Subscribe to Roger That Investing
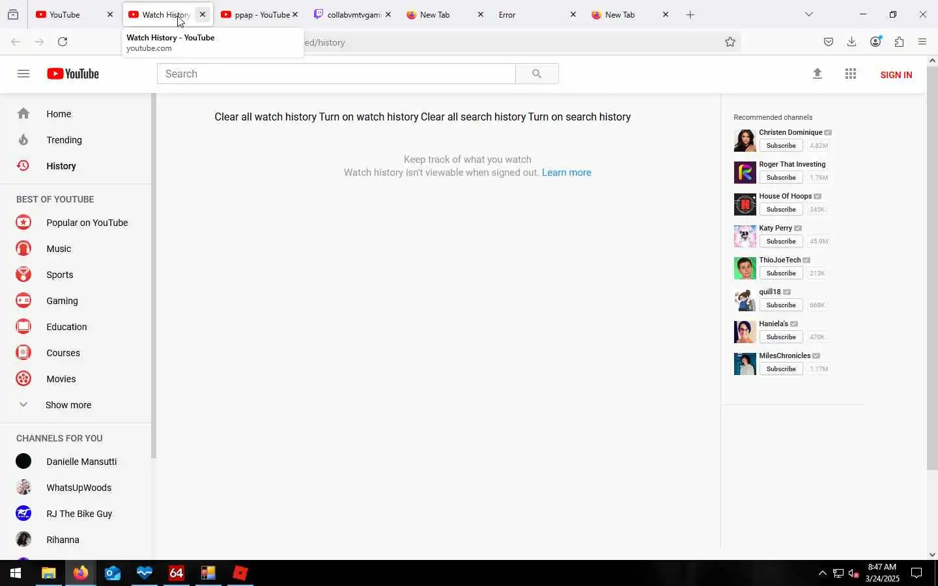 (x=781, y=178)
